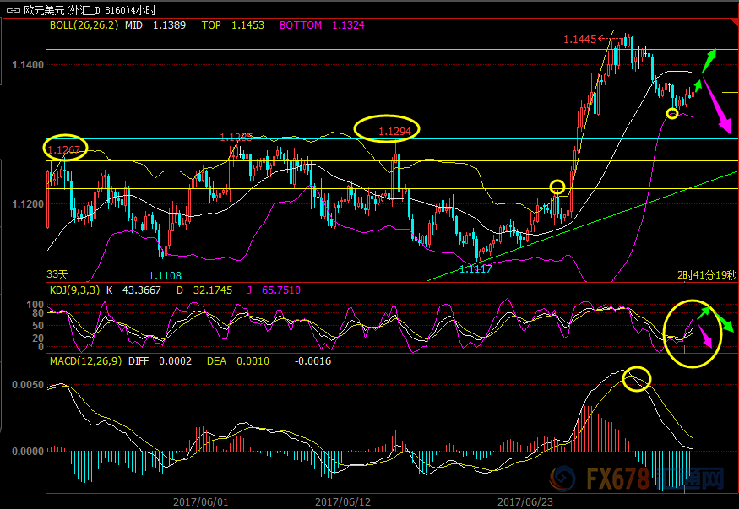Select the BOLL(26,26,2) indicator label

[84, 25]
